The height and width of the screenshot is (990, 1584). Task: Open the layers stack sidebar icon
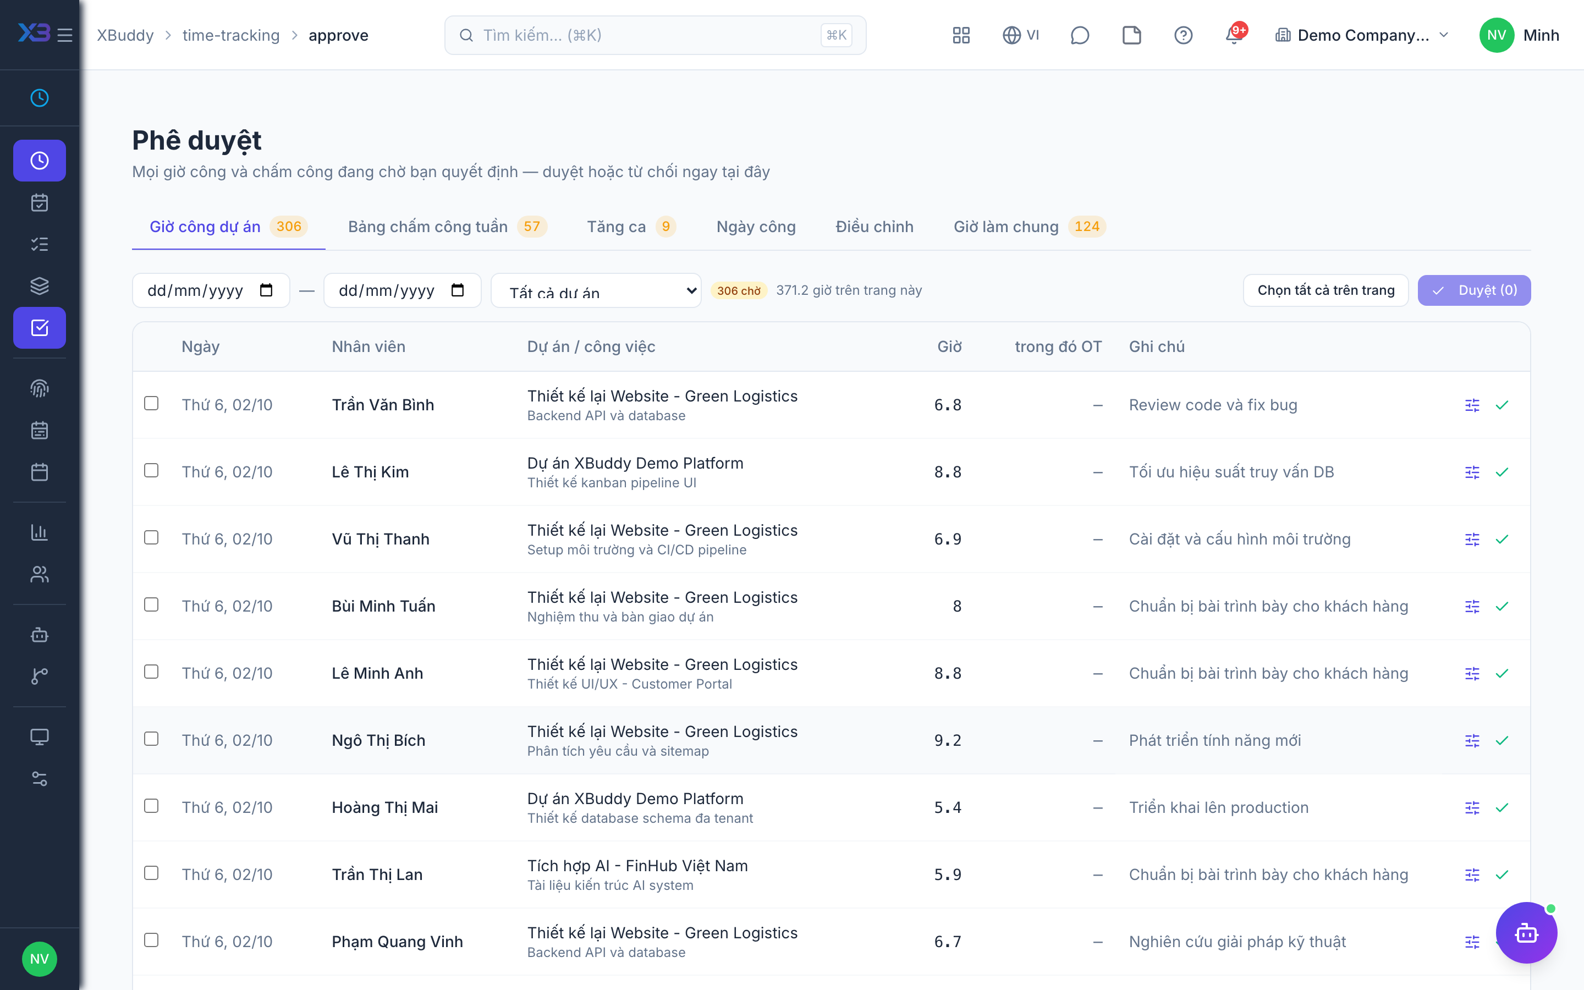coord(39,286)
